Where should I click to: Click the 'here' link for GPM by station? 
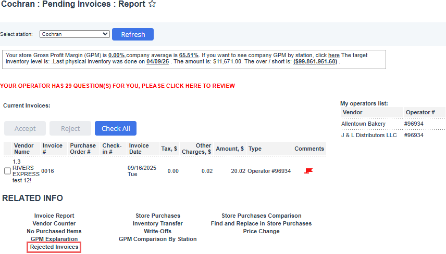click(333, 55)
